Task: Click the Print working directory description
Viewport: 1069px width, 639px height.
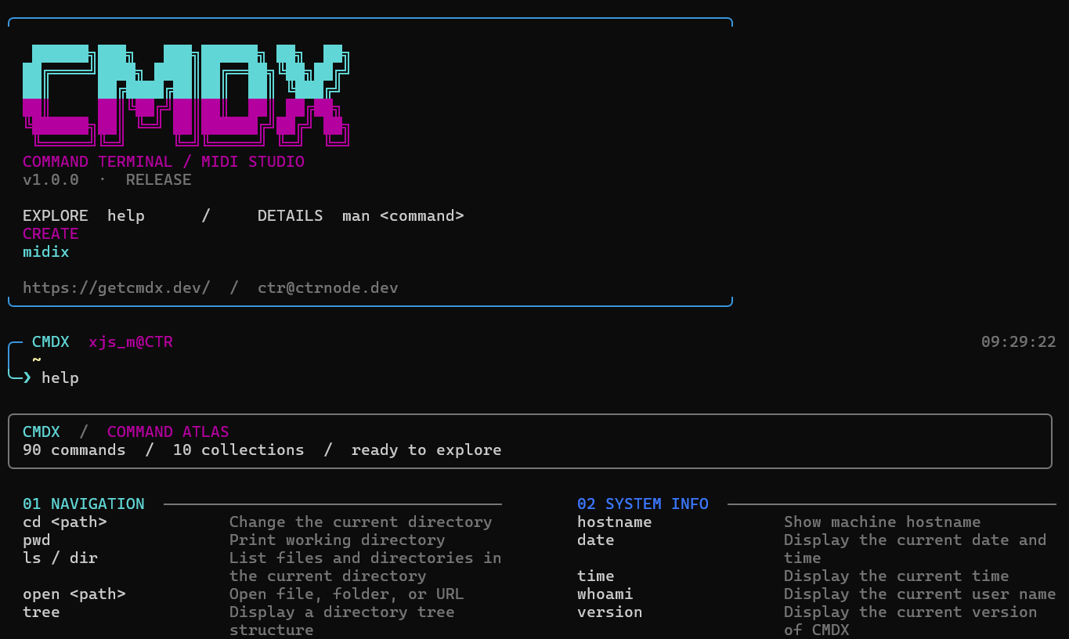Action: pos(338,540)
